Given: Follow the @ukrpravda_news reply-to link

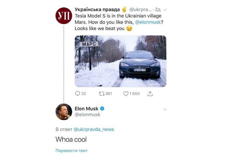Looking at the screenshot, I should pyautogui.click(x=94, y=129).
